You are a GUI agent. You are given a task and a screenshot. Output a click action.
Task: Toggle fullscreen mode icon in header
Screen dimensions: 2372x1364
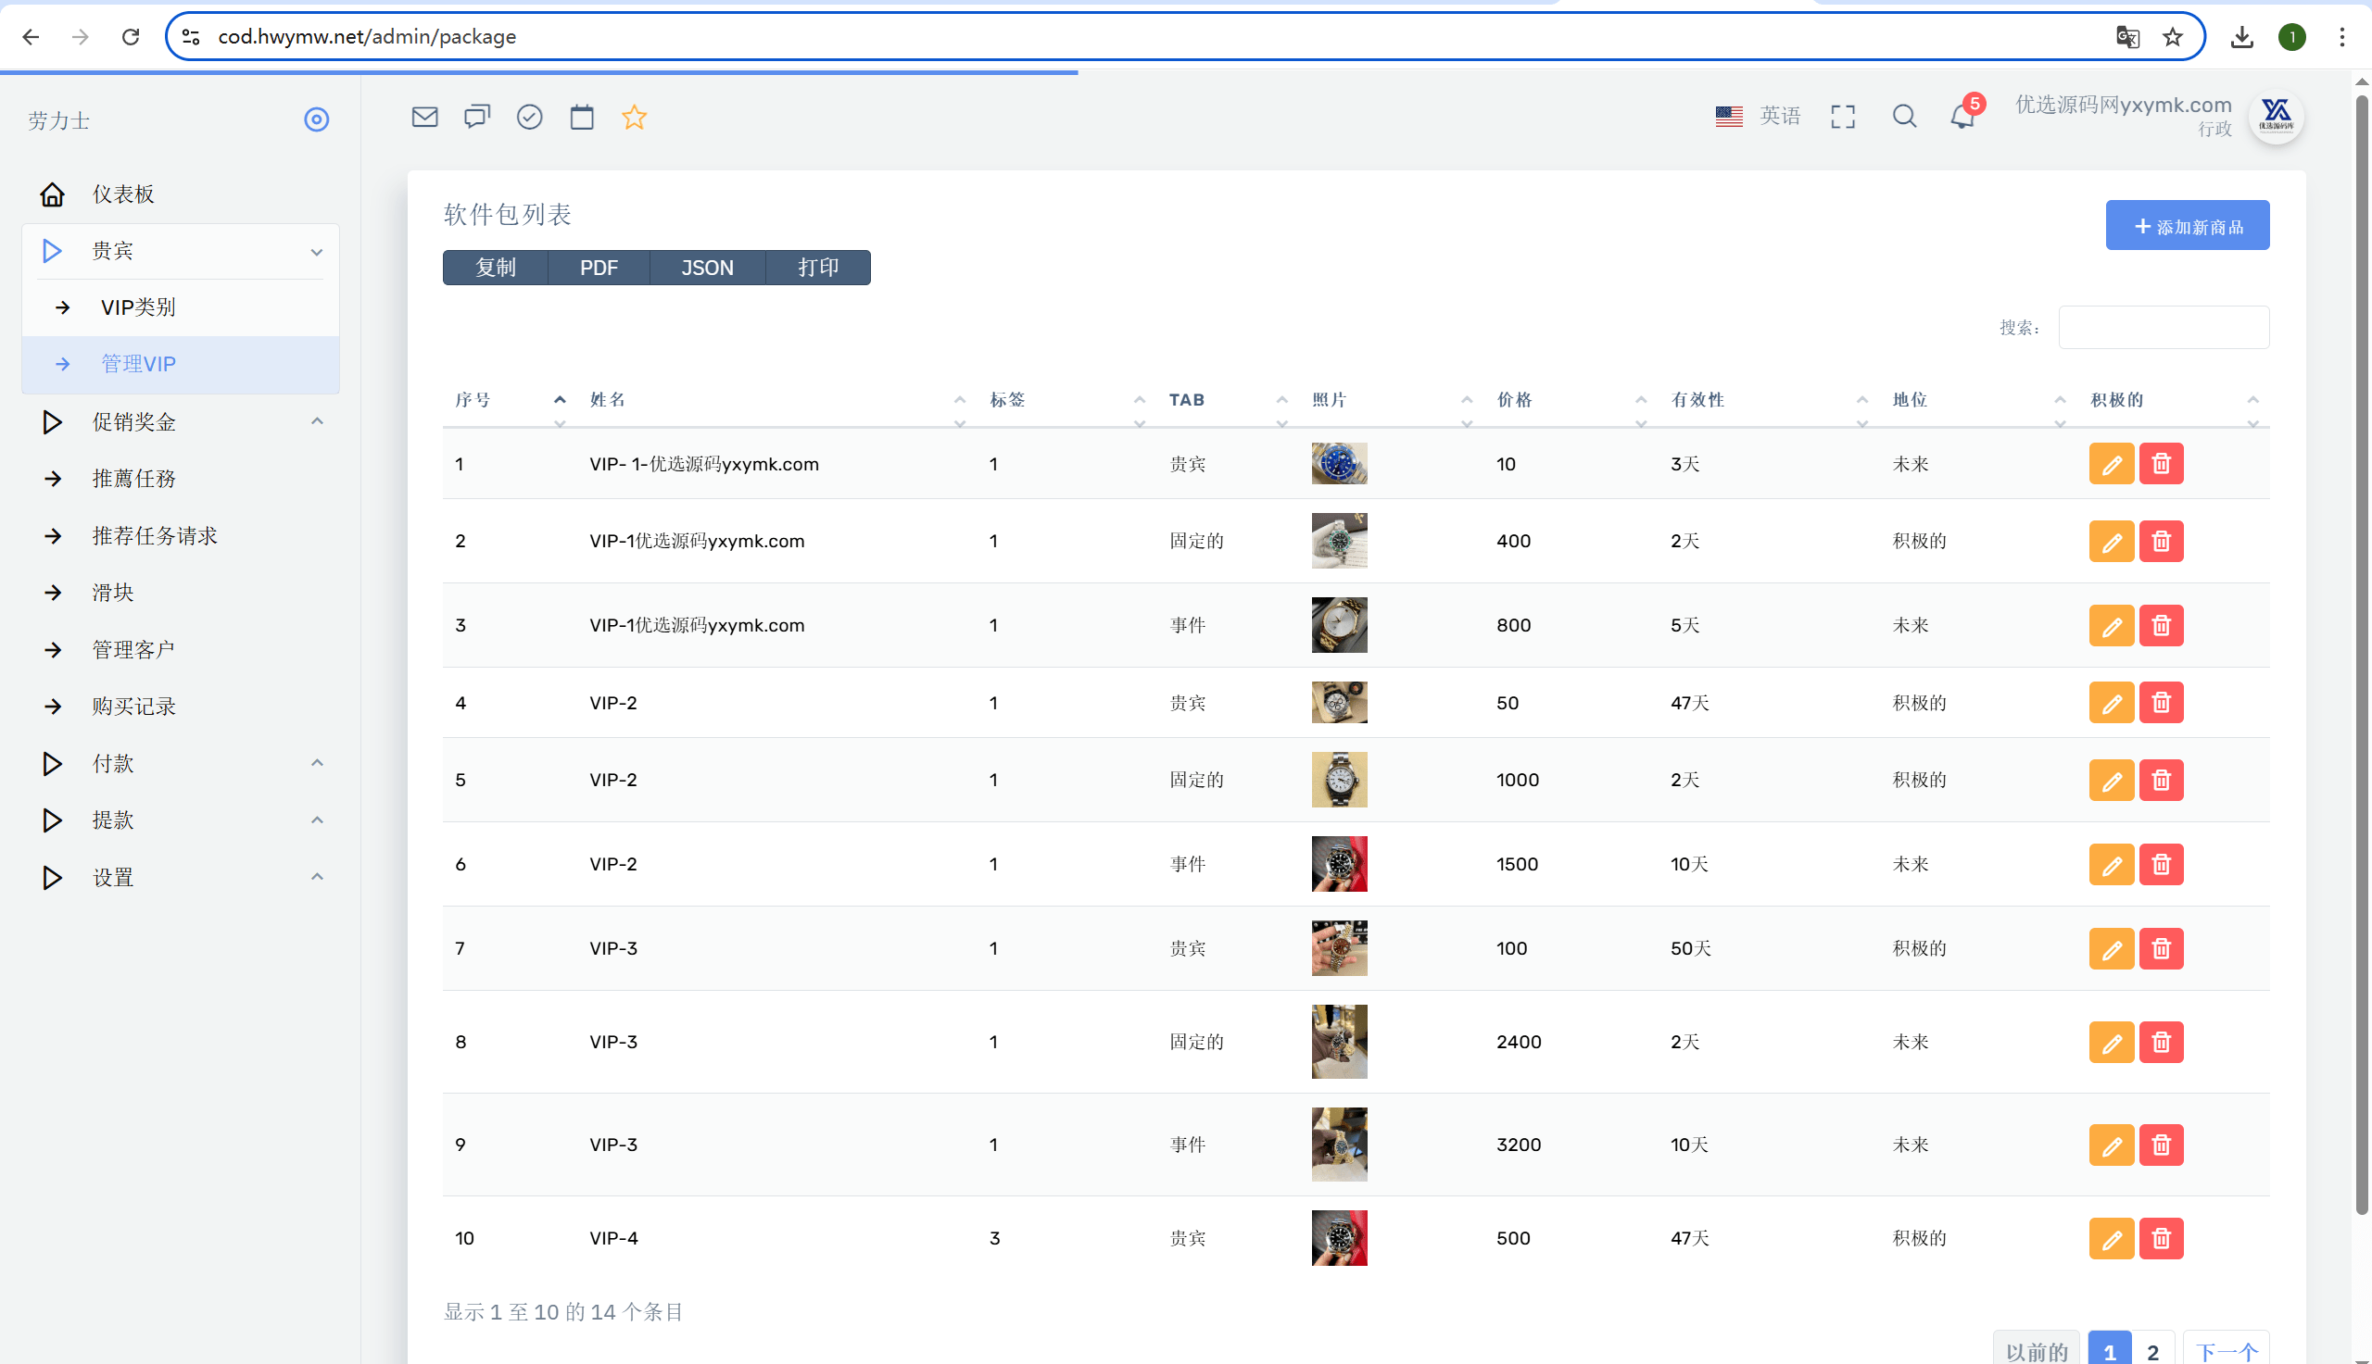[x=1843, y=116]
